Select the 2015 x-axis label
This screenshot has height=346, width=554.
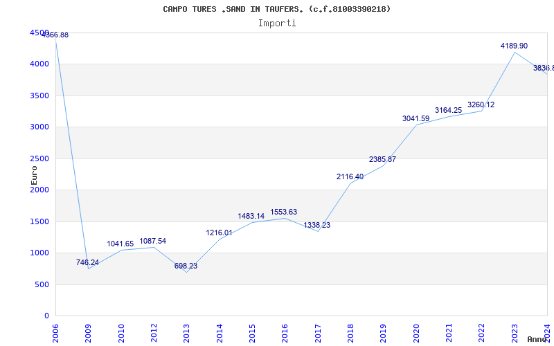pyautogui.click(x=252, y=330)
